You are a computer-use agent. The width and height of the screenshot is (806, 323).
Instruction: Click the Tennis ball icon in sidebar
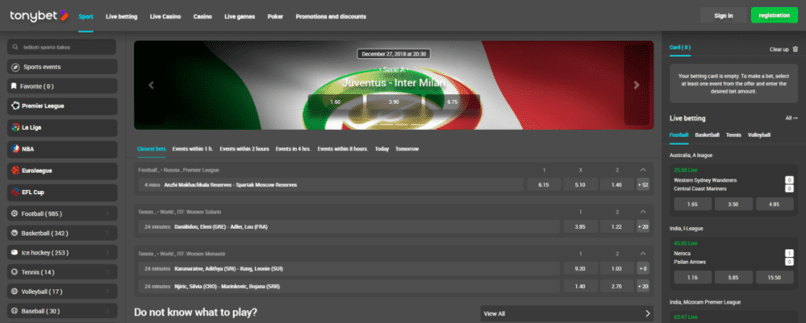tap(15, 272)
